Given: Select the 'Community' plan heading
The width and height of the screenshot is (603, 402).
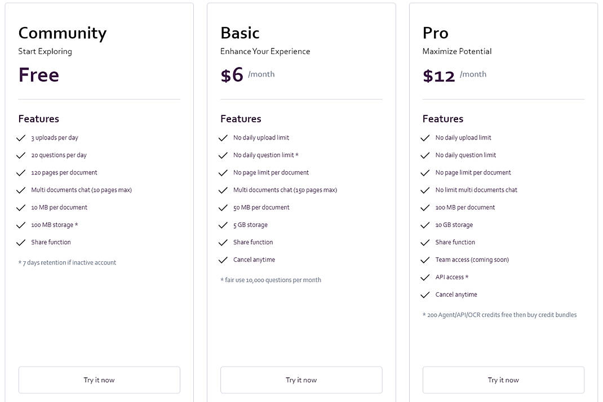Looking at the screenshot, I should coord(62,33).
